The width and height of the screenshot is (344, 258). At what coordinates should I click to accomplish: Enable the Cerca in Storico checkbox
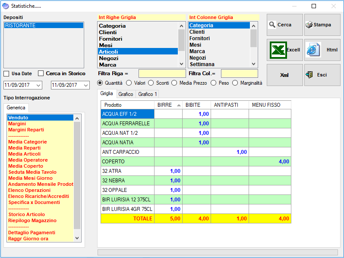tap(41, 73)
